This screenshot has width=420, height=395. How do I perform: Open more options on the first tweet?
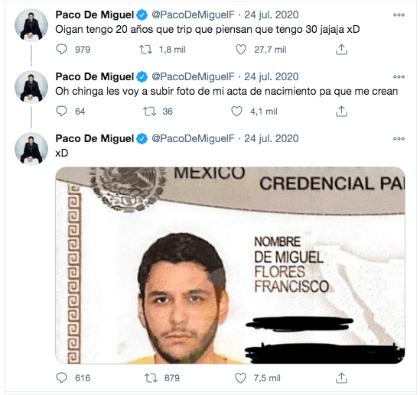tap(399, 15)
